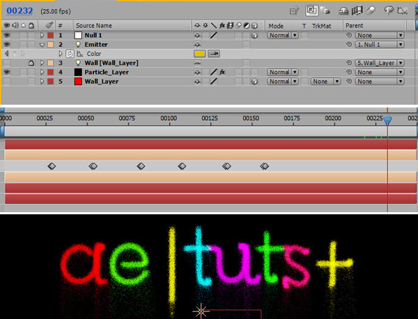
Task: Click the Parent column header
Action: point(355,26)
